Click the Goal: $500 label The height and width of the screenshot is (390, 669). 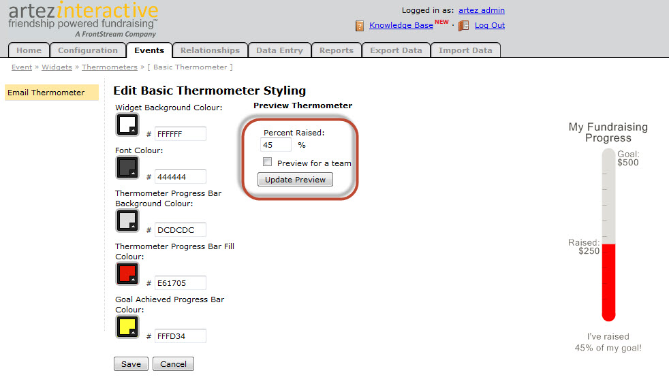click(x=628, y=158)
